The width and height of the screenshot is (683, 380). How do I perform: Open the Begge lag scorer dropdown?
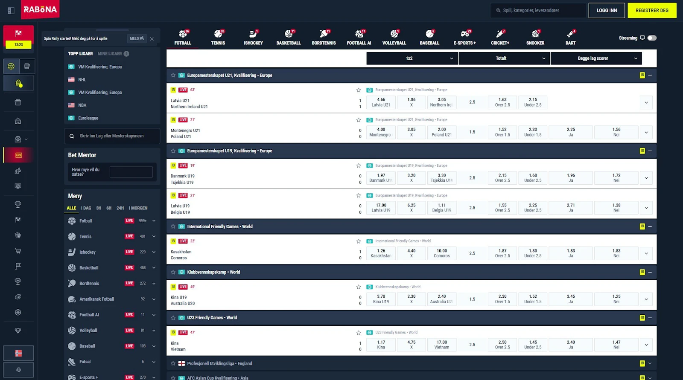tap(596, 58)
